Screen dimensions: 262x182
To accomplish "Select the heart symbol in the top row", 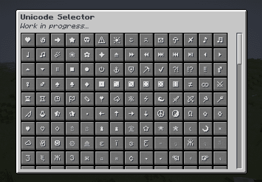I will tap(28, 40).
